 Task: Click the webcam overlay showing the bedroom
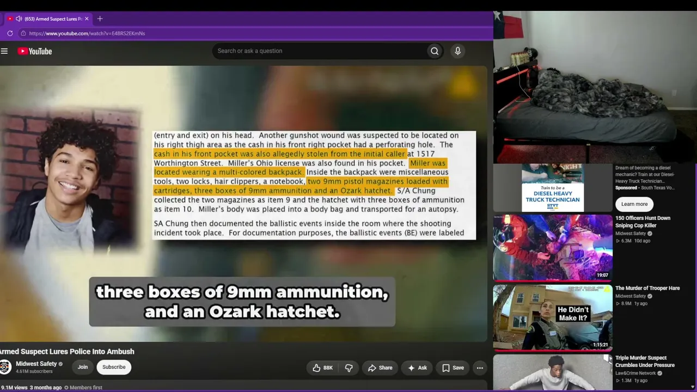[595, 87]
